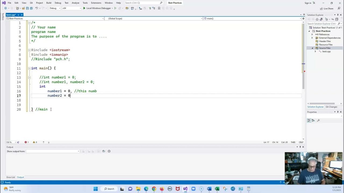Click the clock icon in Output toolbar
Image resolution: width=344 pixels, height=193 pixels.
(109, 151)
